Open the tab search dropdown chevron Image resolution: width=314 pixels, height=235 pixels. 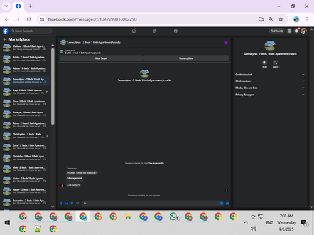(x=6, y=6)
